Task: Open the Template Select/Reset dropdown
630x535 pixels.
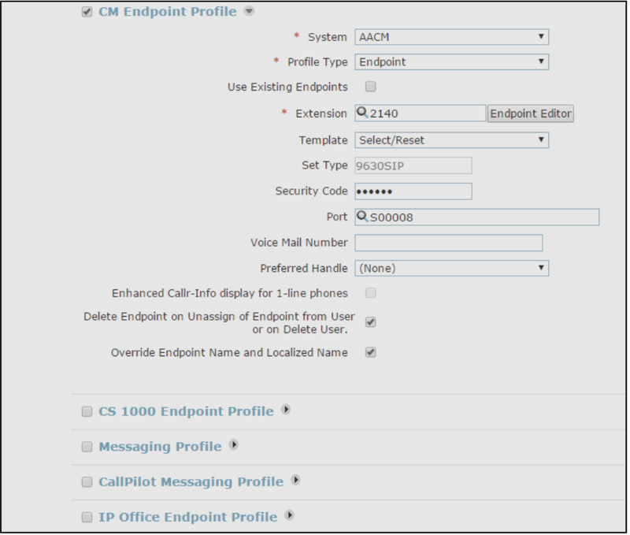Action: click(451, 140)
